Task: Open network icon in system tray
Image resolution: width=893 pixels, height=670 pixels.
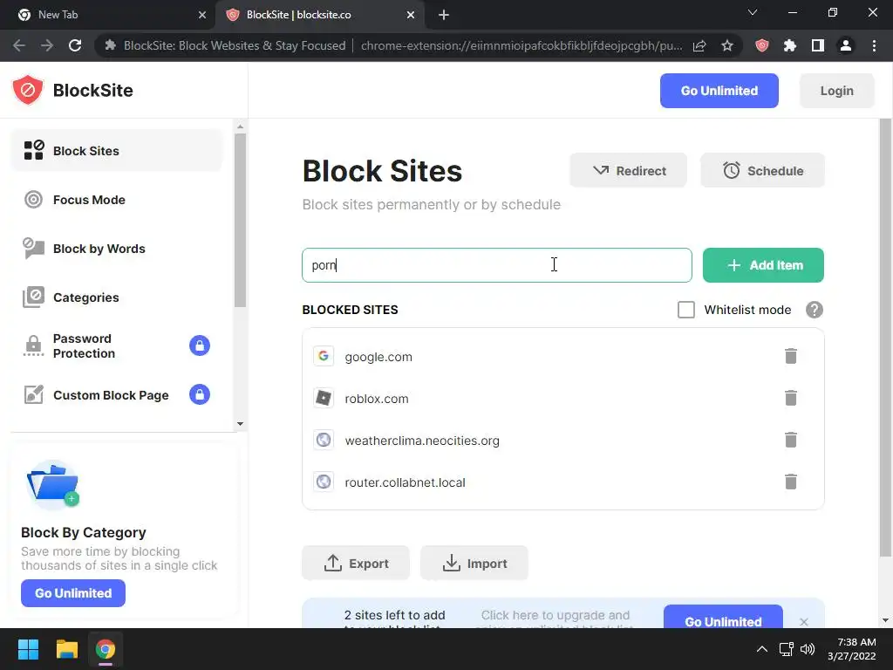Action: pyautogui.click(x=787, y=649)
